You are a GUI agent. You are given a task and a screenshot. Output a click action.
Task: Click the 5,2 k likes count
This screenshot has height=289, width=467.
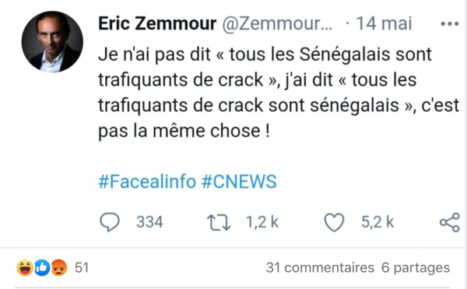(377, 222)
